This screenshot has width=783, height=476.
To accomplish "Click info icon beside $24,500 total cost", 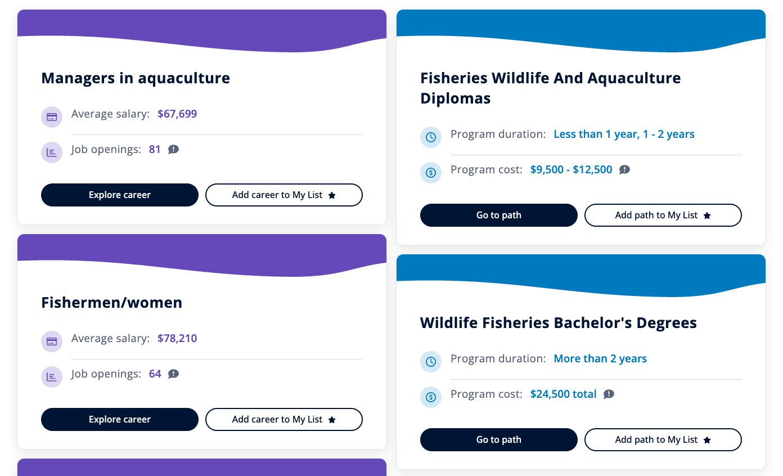I will tap(609, 394).
